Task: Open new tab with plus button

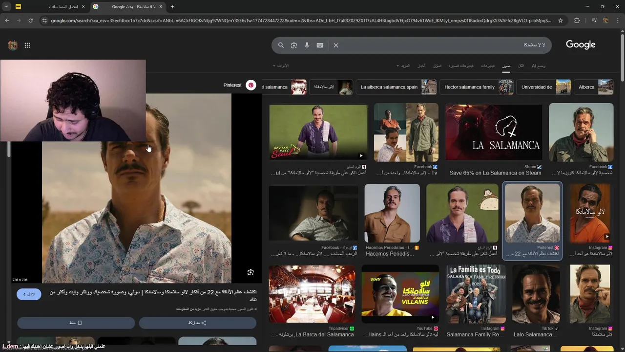Action: (x=172, y=7)
